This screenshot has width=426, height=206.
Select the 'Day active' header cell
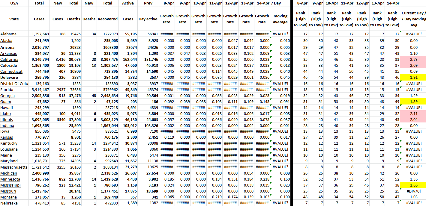[x=148, y=19]
